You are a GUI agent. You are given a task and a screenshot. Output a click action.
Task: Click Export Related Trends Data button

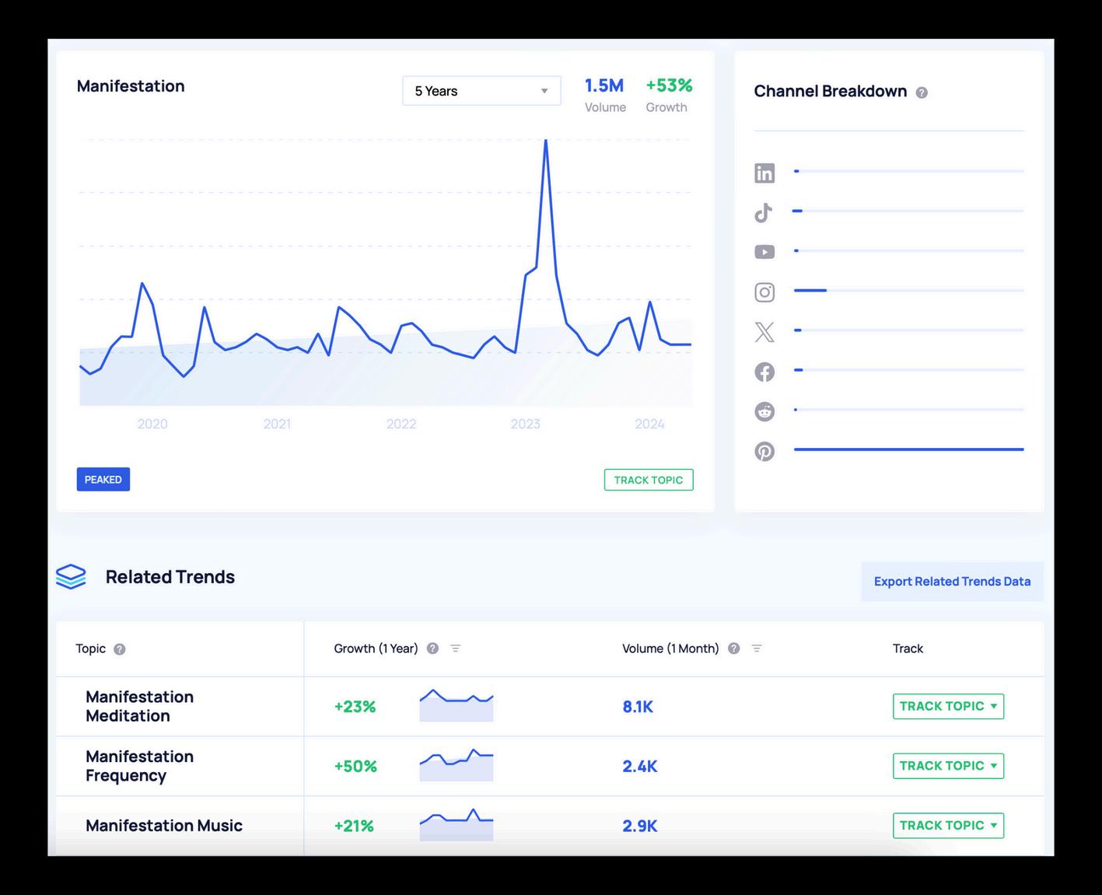[x=952, y=582]
